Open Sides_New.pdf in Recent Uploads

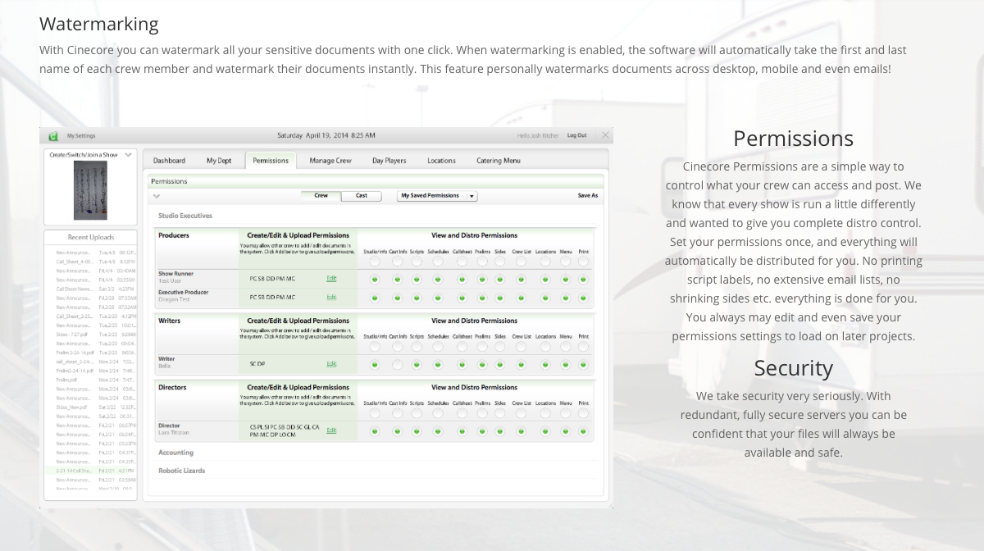tap(95, 407)
